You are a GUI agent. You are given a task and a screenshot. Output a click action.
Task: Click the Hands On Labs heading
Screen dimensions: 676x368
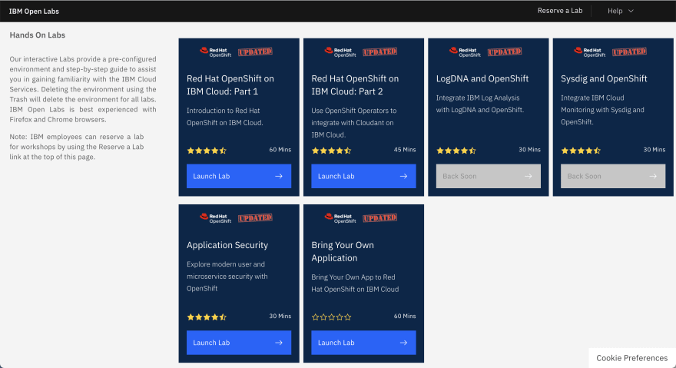[38, 35]
